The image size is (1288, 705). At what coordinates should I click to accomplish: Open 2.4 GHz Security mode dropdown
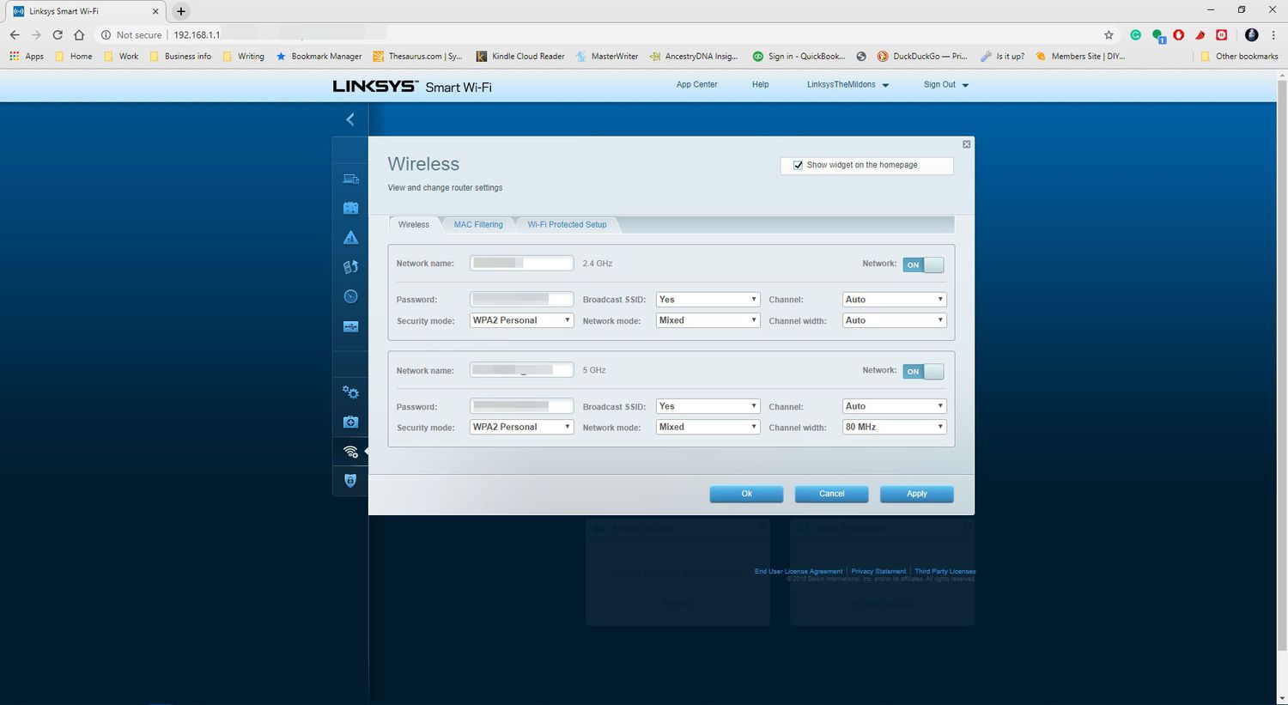pyautogui.click(x=521, y=320)
